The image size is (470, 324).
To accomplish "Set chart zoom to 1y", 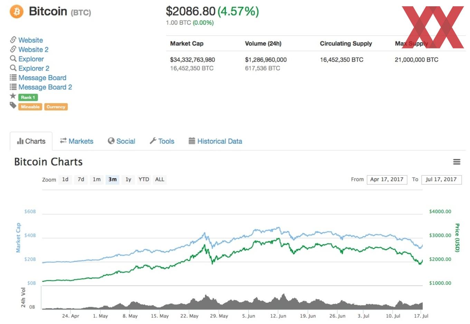I will pyautogui.click(x=128, y=179).
